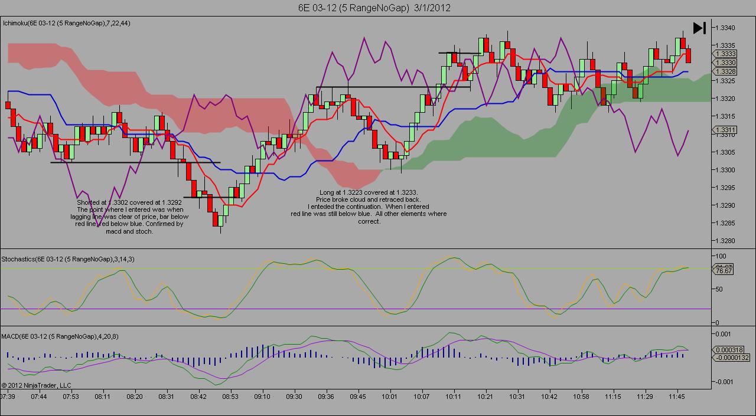This screenshot has height=416, width=756.
Task: Click the 10:21 time axis label
Action: point(485,397)
